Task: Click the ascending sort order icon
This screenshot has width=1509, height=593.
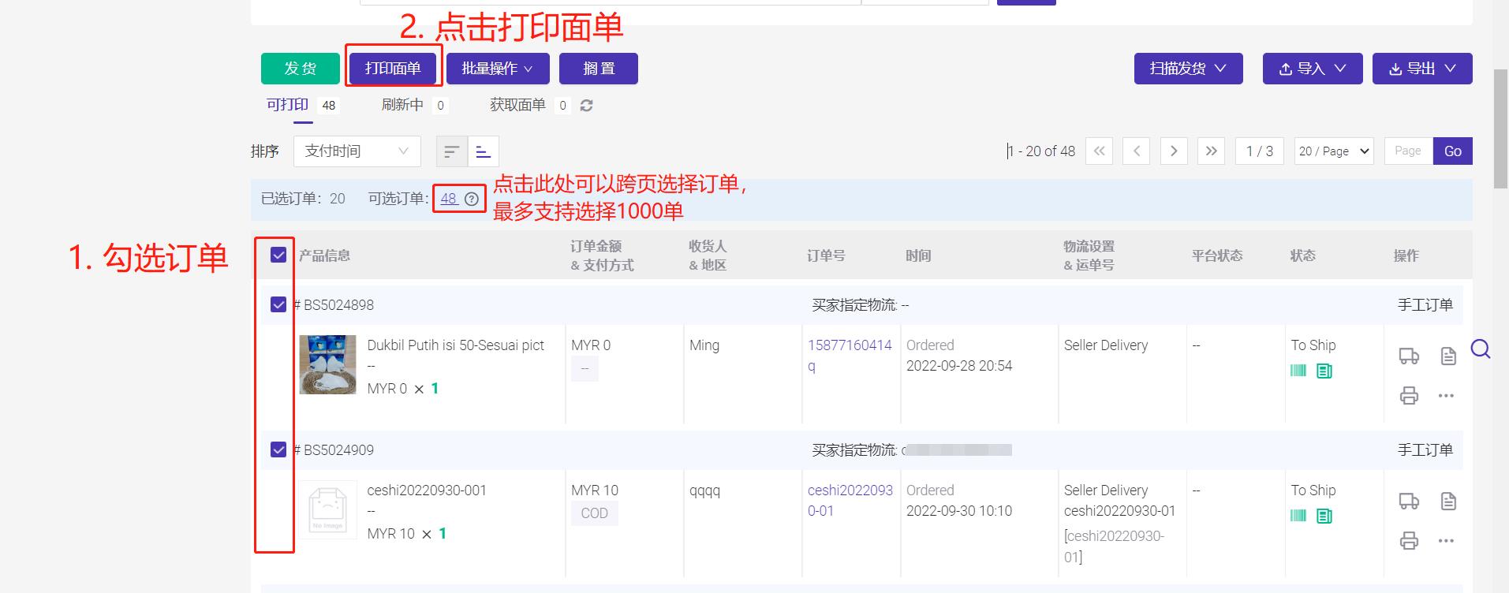Action: click(484, 151)
